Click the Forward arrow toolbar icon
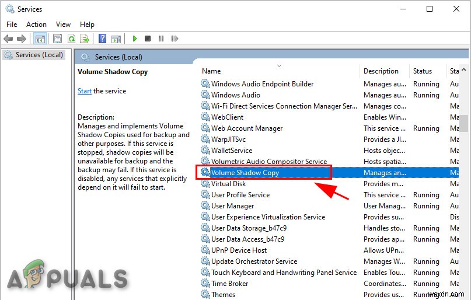 [x=22, y=39]
